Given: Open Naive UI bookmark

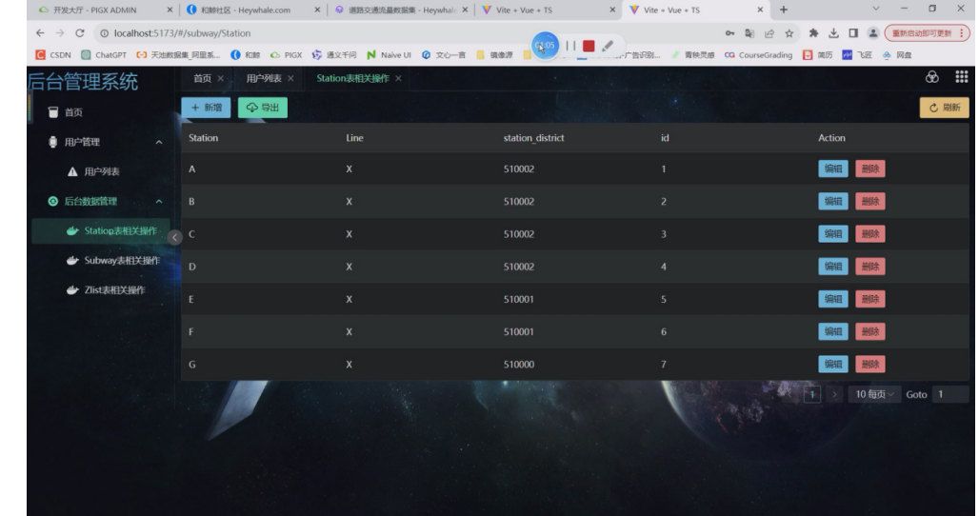Looking at the screenshot, I should tap(389, 55).
